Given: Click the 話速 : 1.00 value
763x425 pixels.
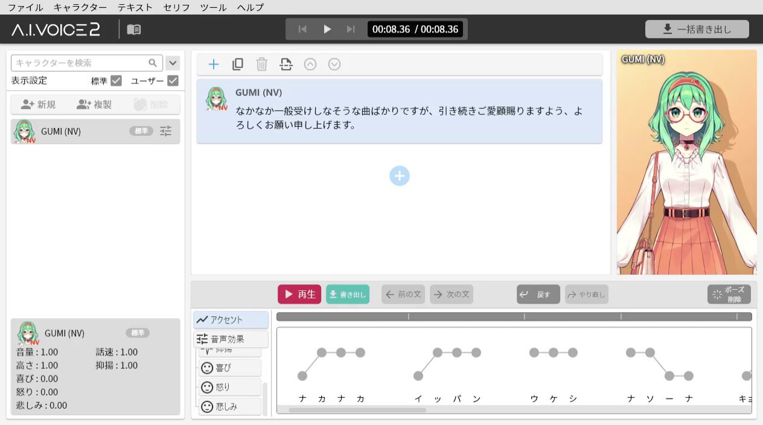Looking at the screenshot, I should (117, 352).
